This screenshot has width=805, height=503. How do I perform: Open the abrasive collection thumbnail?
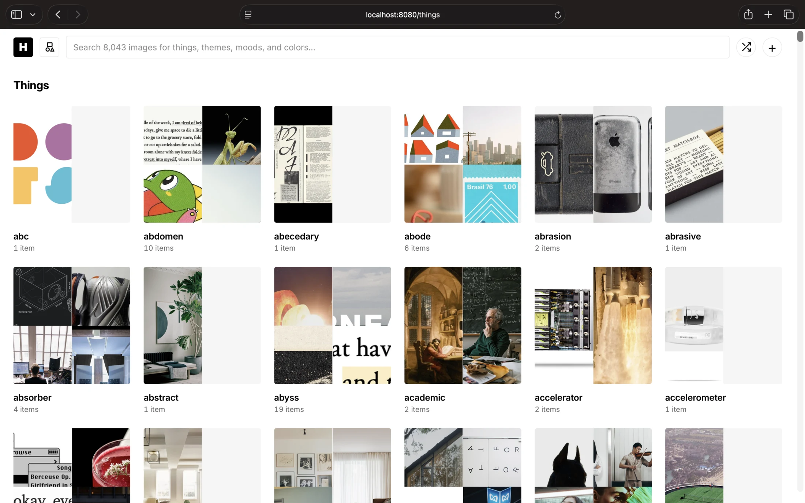[x=723, y=164]
